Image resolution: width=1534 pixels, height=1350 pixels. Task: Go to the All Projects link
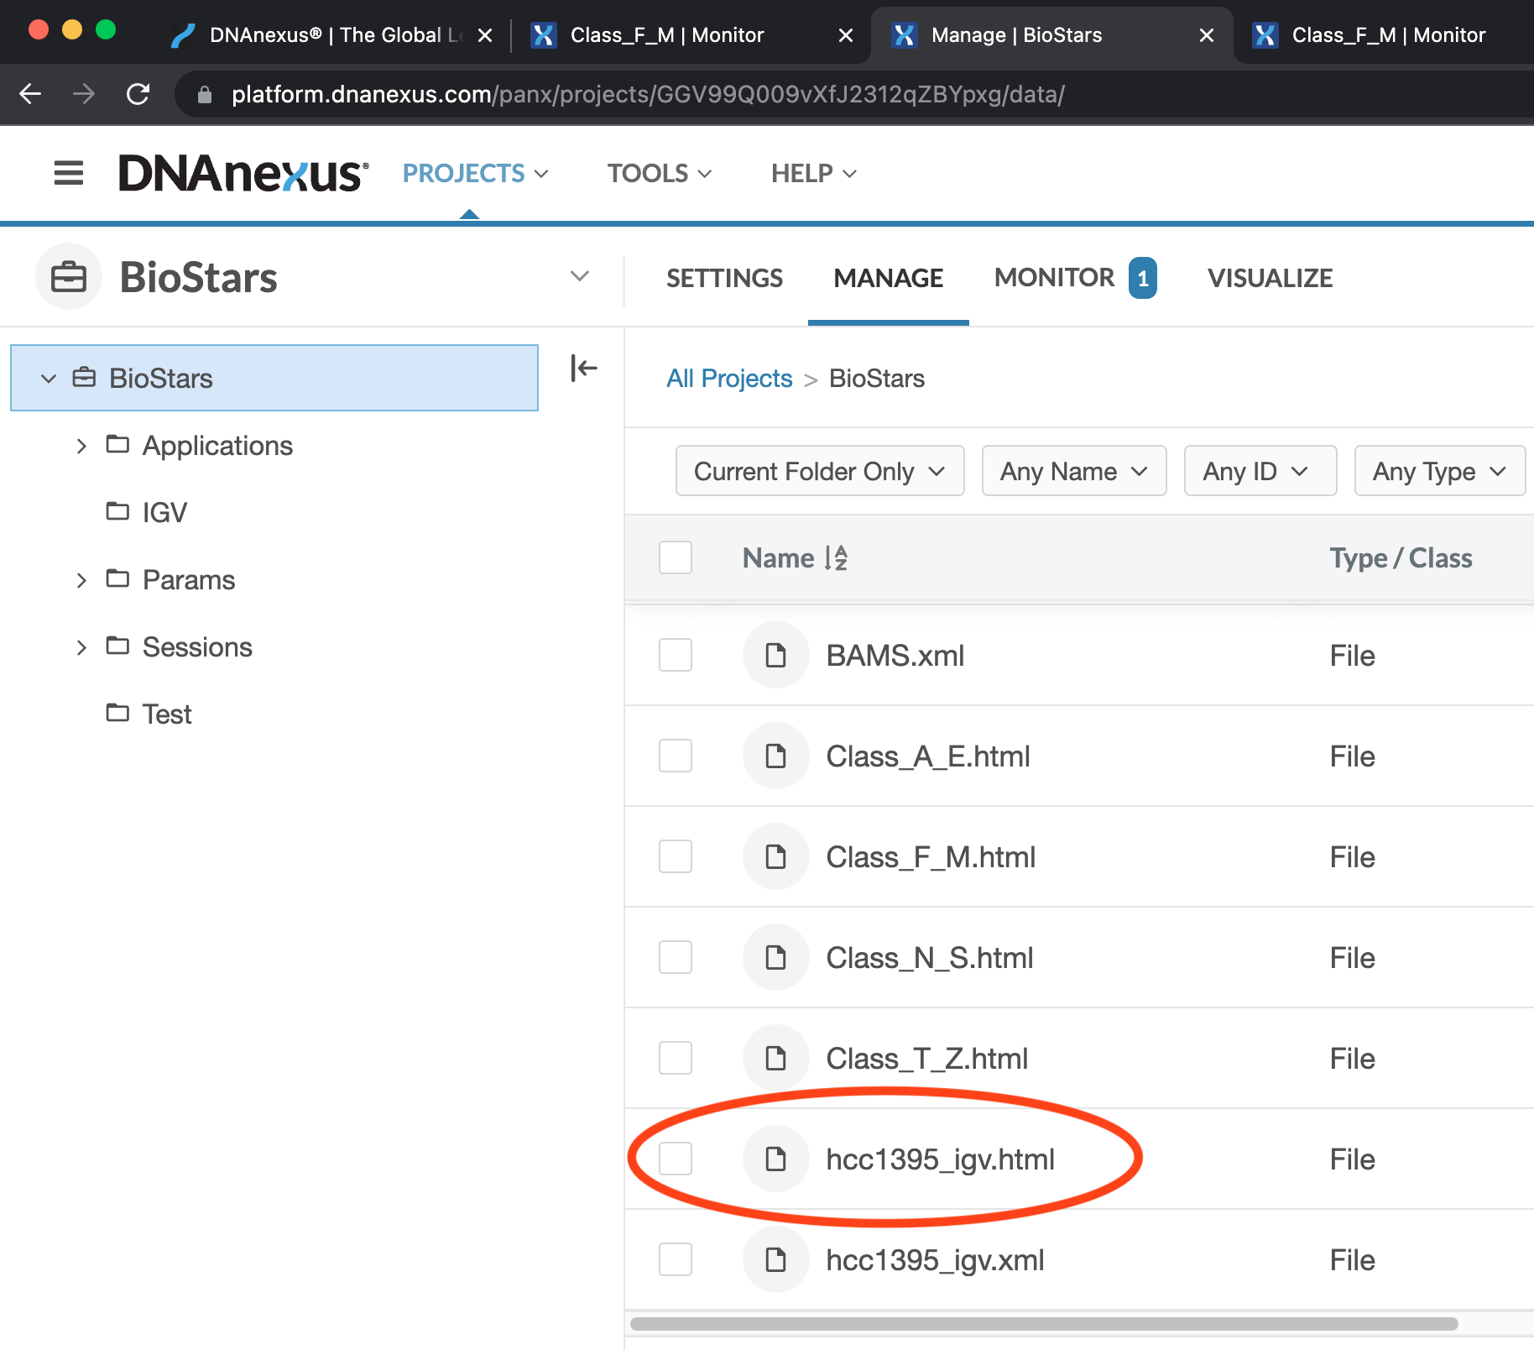(x=728, y=379)
